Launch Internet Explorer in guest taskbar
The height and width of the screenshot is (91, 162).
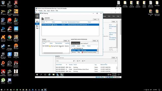point(49,75)
